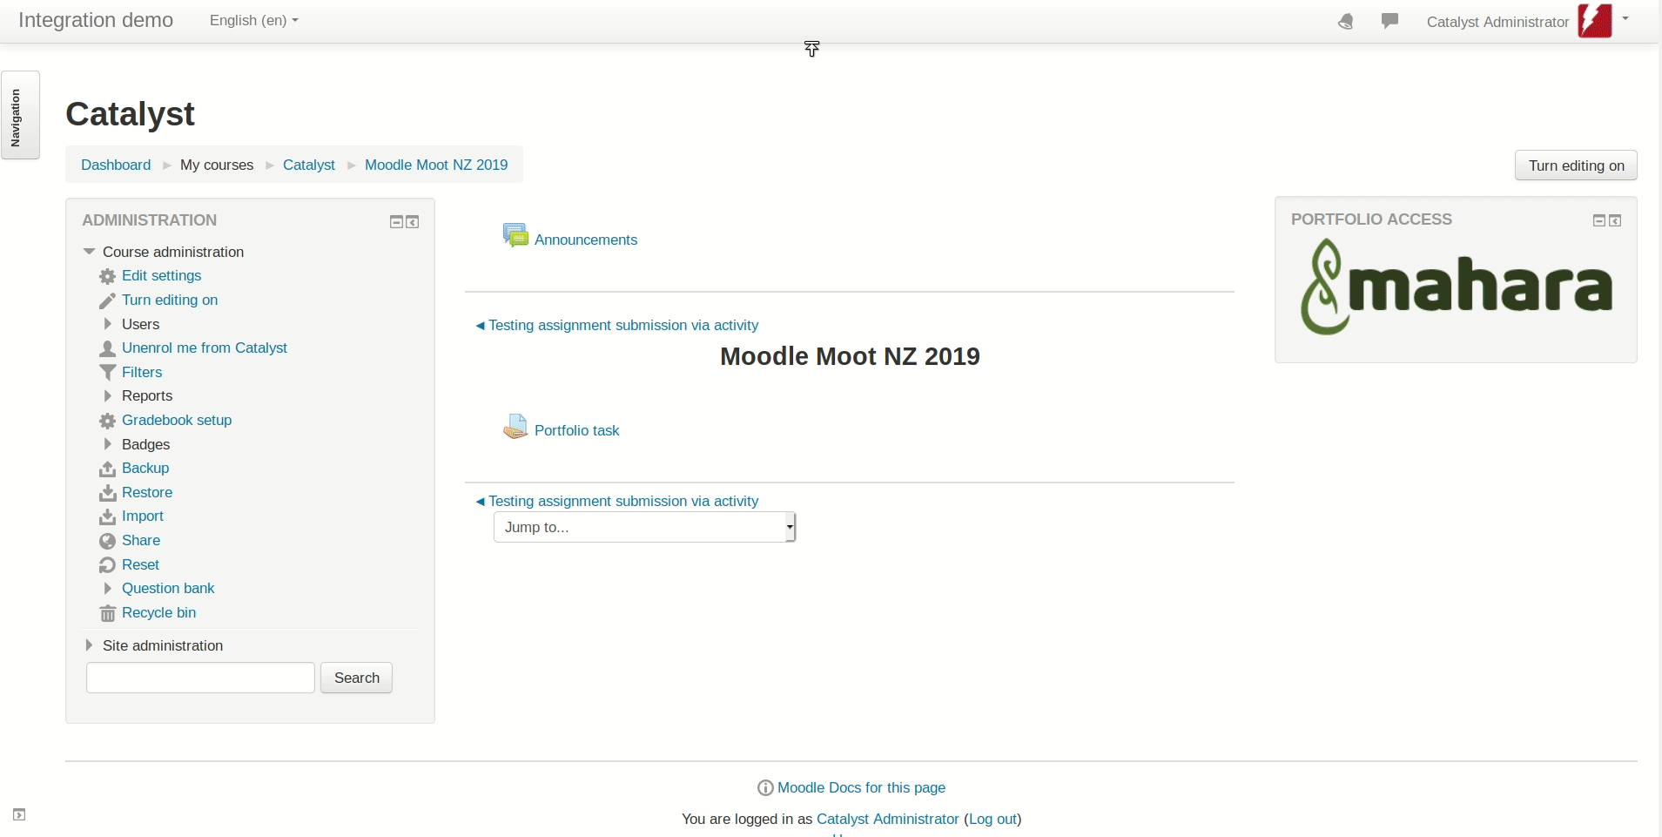Viewport: 1662px width, 837px height.
Task: Open the Share link
Action: 141,540
